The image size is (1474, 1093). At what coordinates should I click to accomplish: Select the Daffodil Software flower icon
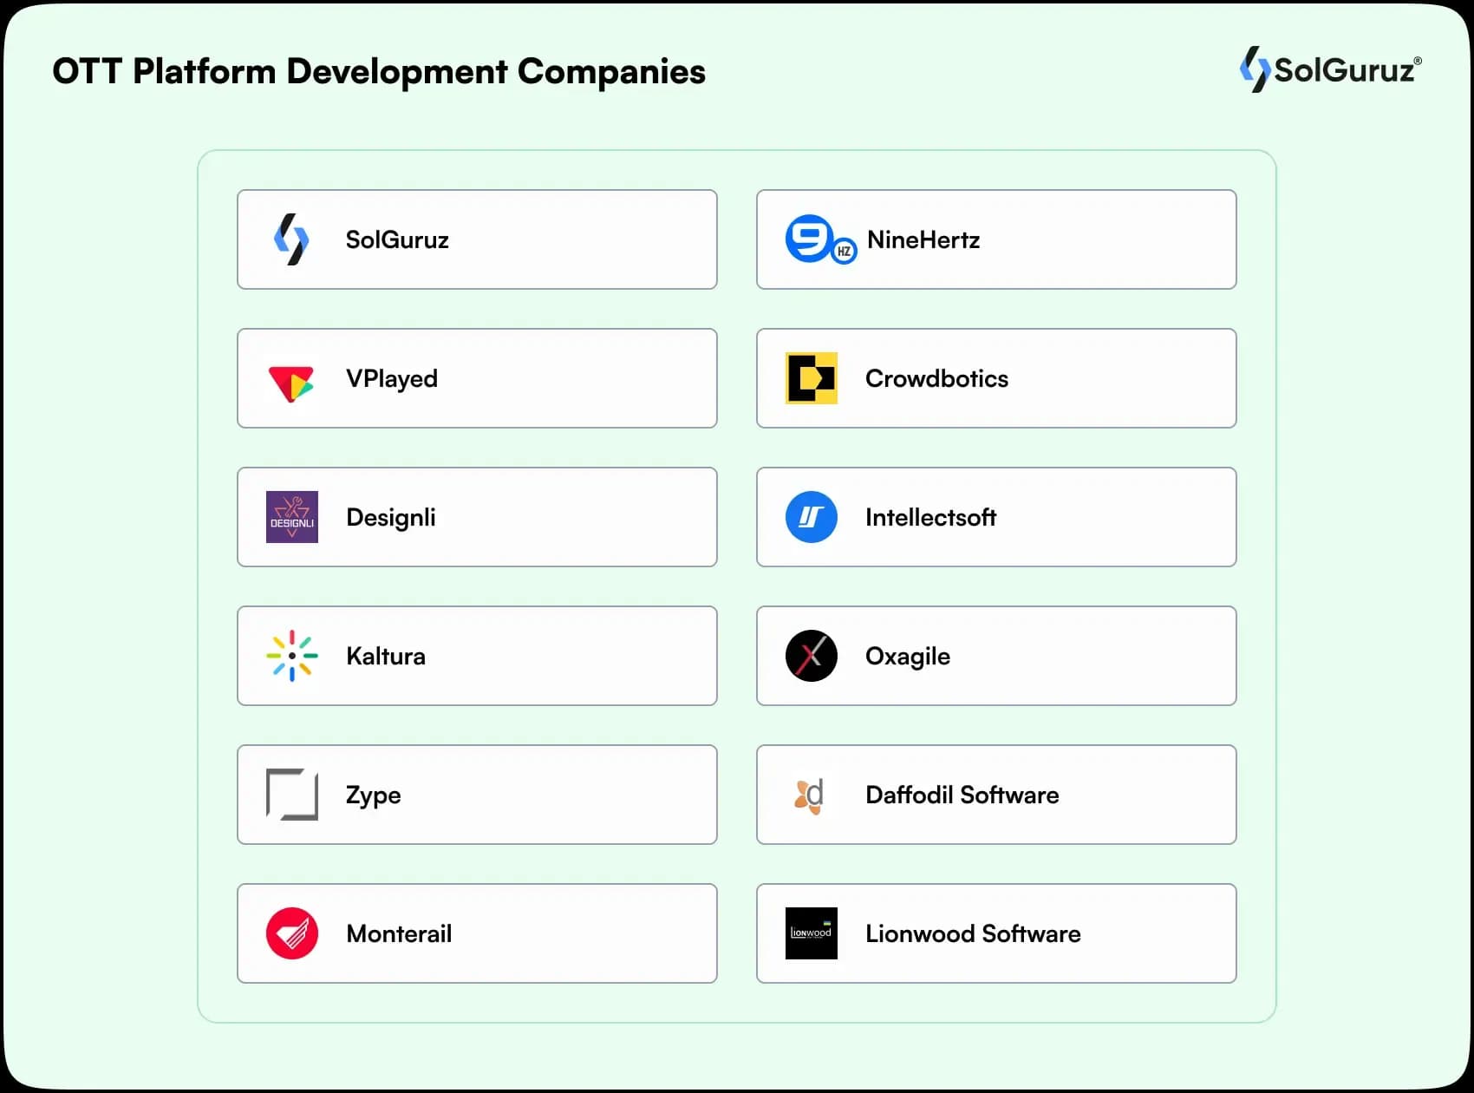(810, 795)
